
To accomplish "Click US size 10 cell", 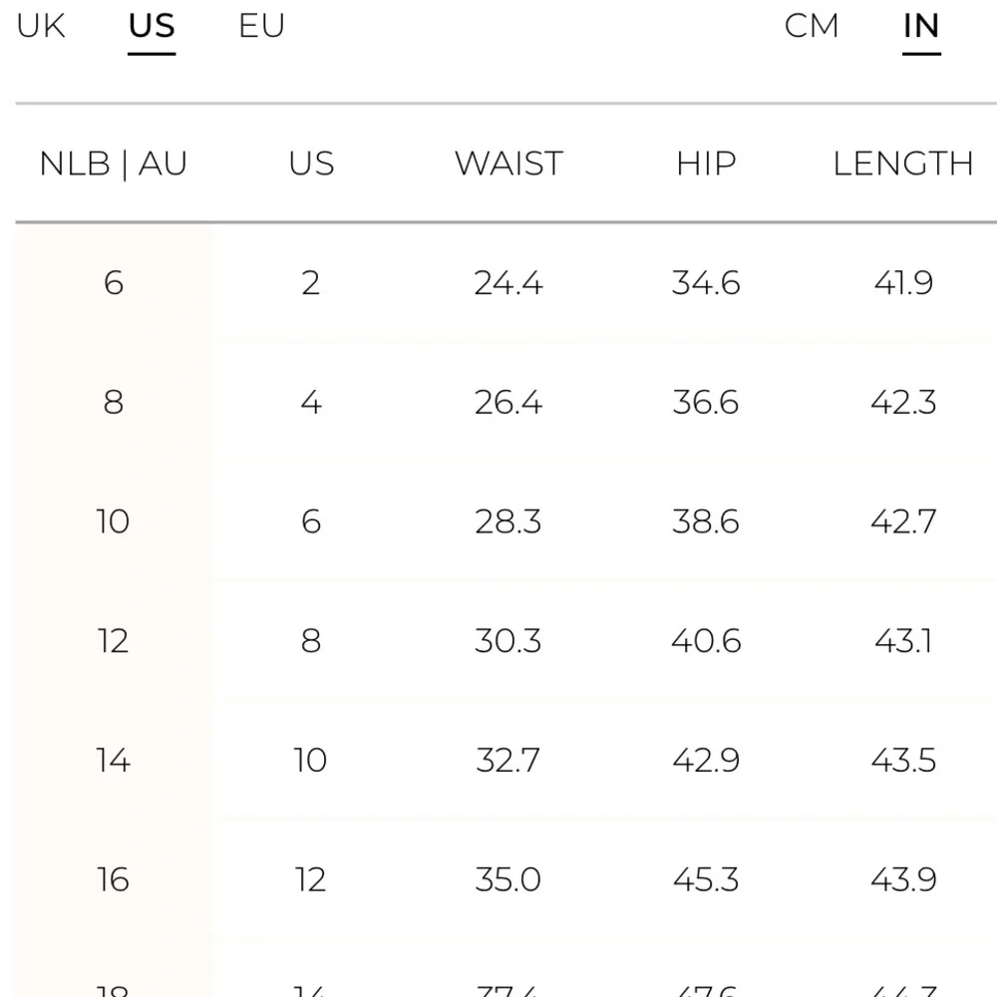I will click(311, 760).
